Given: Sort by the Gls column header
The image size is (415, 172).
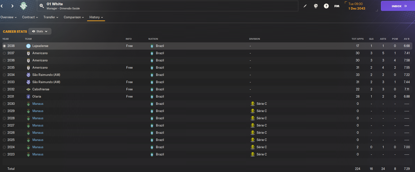Looking at the screenshot, I should coord(371,39).
